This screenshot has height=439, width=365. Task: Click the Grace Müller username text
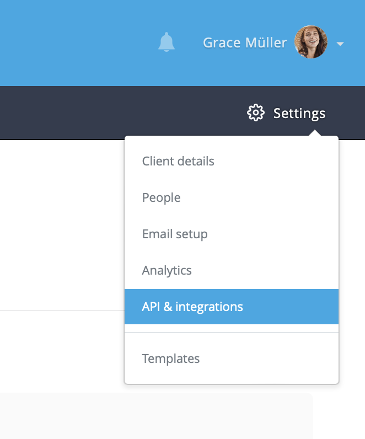pos(245,43)
